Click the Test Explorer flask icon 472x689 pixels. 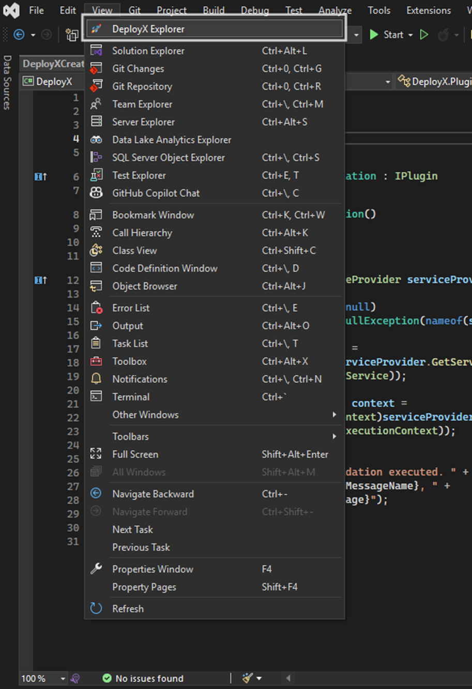click(96, 175)
